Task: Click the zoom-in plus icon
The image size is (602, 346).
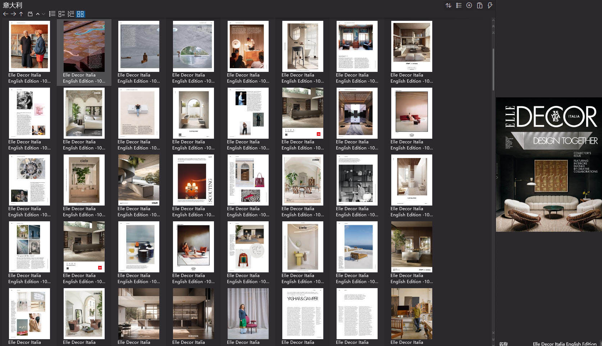Action: pos(469,5)
